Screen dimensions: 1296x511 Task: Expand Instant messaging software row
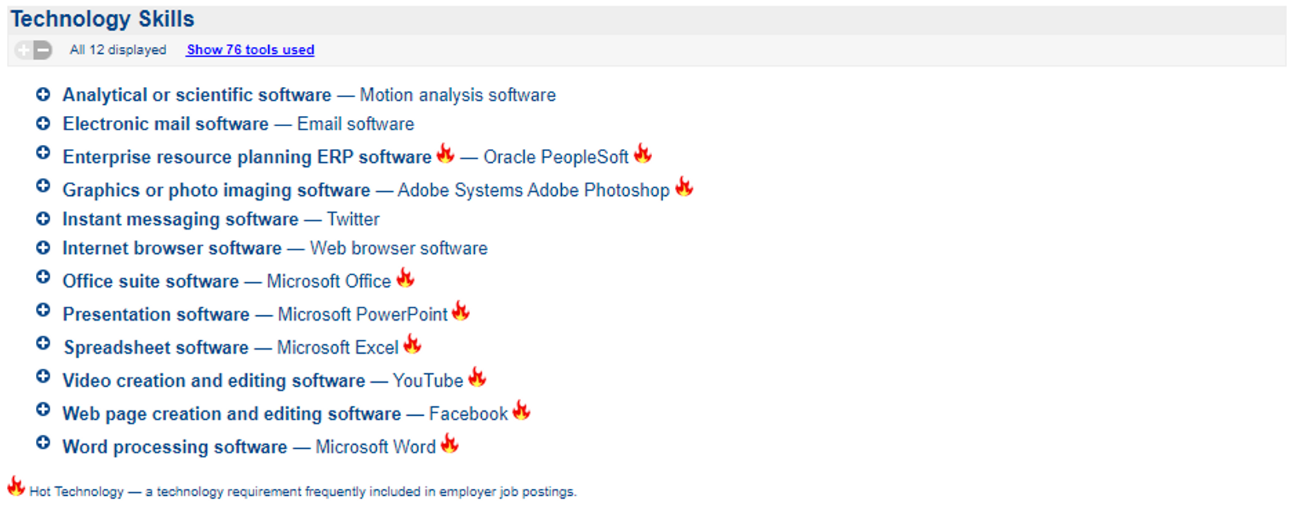click(43, 219)
